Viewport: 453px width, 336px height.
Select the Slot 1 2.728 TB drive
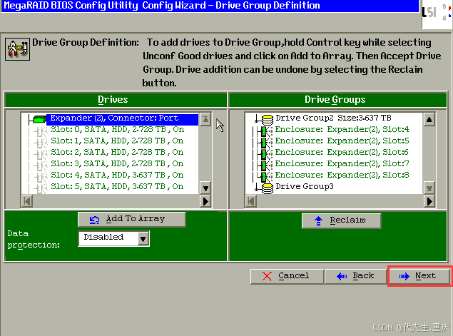(117, 141)
